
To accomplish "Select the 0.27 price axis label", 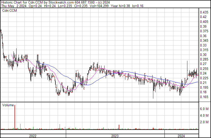I will (x=203, y=64).
